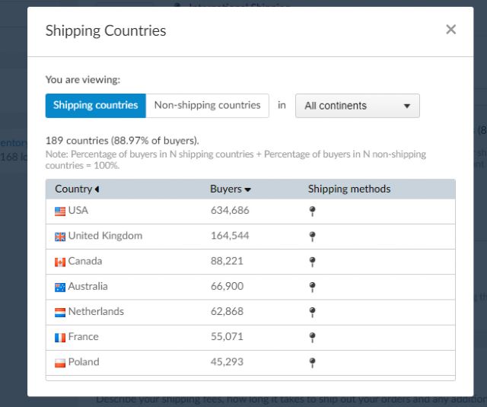
Task: Click the USA flag icon
Action: coord(60,211)
